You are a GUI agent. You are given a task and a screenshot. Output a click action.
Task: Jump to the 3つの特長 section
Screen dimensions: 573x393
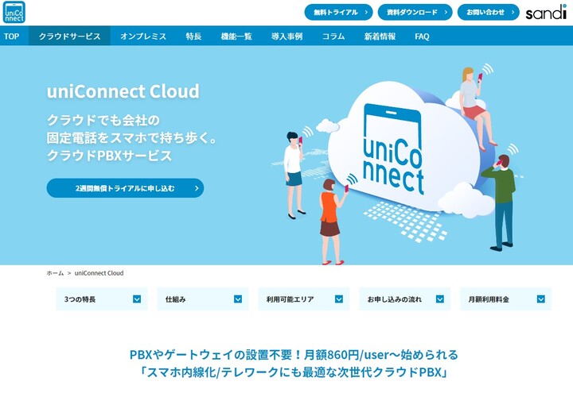pos(102,299)
